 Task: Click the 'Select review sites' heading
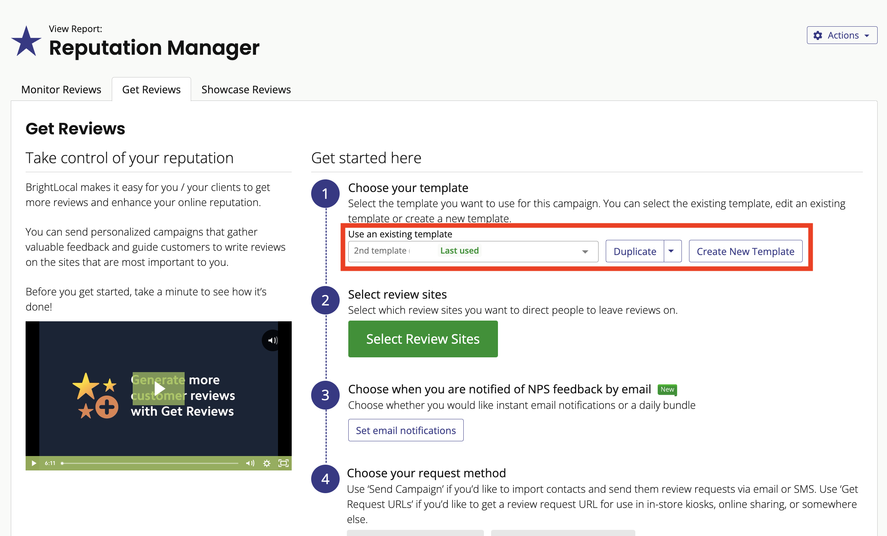pyautogui.click(x=397, y=294)
